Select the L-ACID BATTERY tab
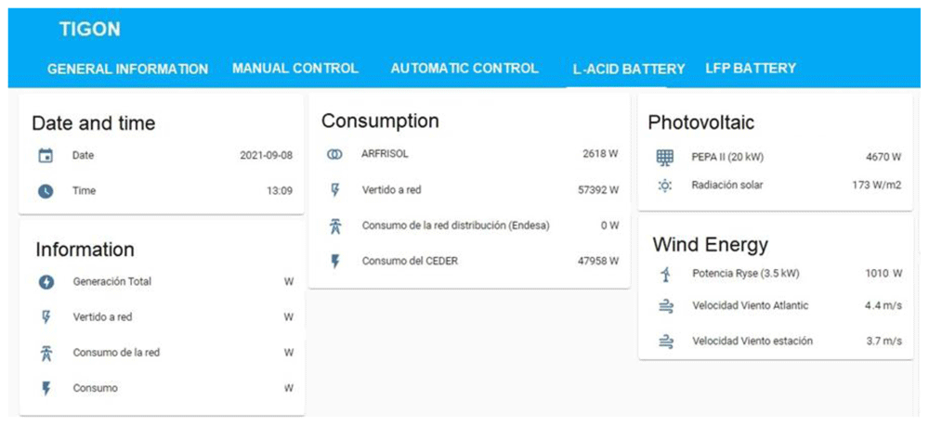 coord(629,70)
